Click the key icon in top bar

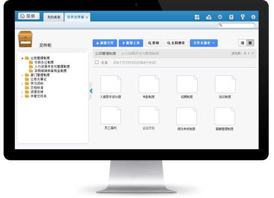pyautogui.click(x=242, y=17)
